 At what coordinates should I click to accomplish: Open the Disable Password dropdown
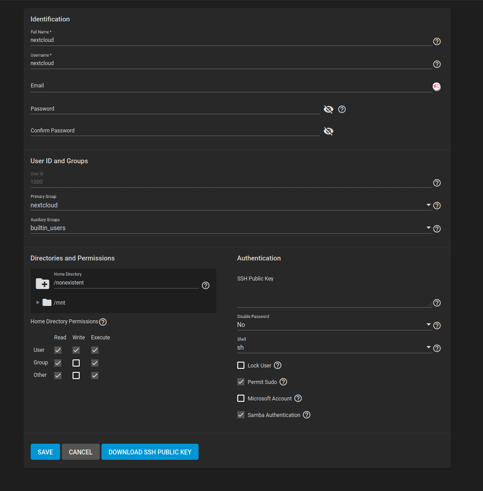click(x=334, y=325)
